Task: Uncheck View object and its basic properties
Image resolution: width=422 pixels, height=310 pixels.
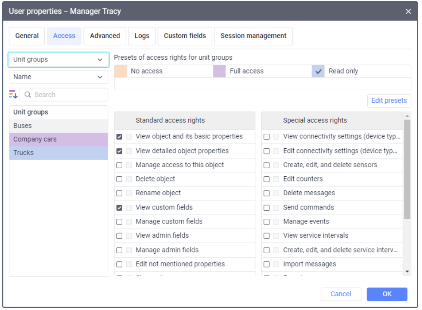Action: pos(119,137)
